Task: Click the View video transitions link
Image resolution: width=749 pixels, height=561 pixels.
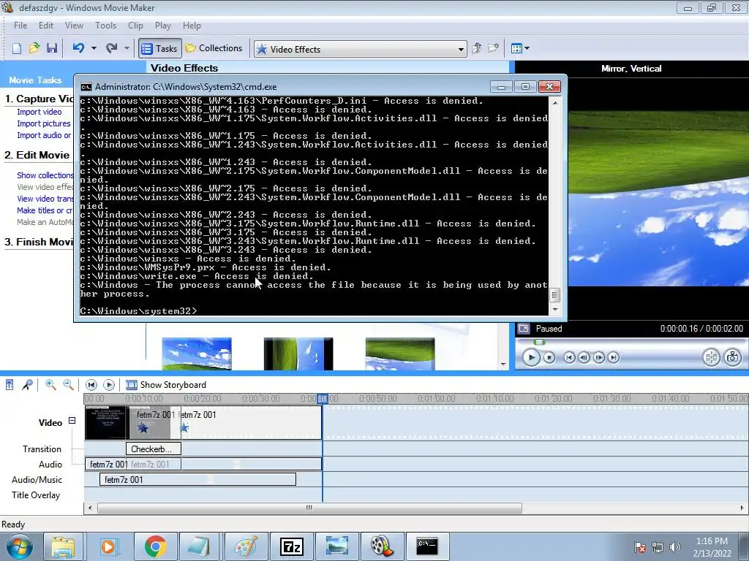Action: point(45,199)
